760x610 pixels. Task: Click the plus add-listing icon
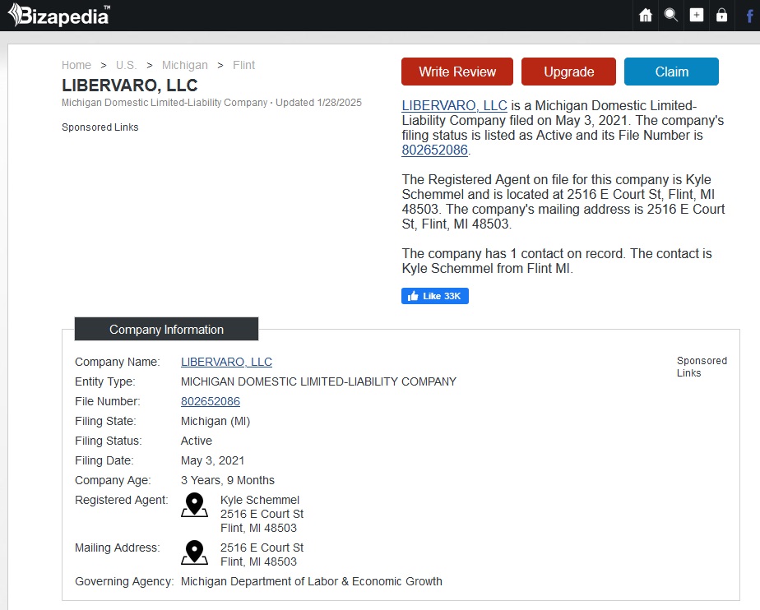(x=697, y=16)
